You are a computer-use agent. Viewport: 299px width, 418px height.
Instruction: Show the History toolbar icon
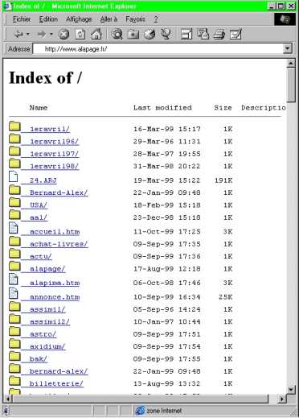(149, 35)
